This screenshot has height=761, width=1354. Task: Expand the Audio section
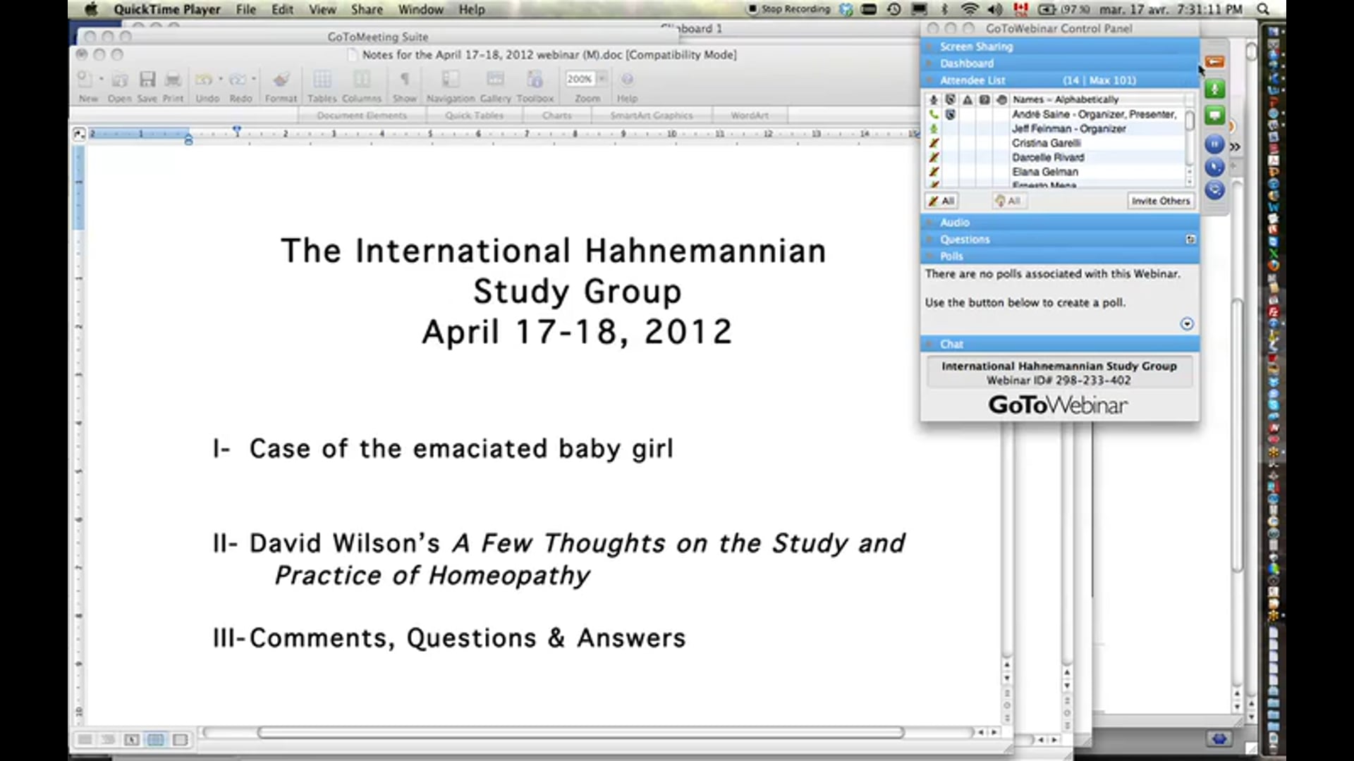click(953, 222)
